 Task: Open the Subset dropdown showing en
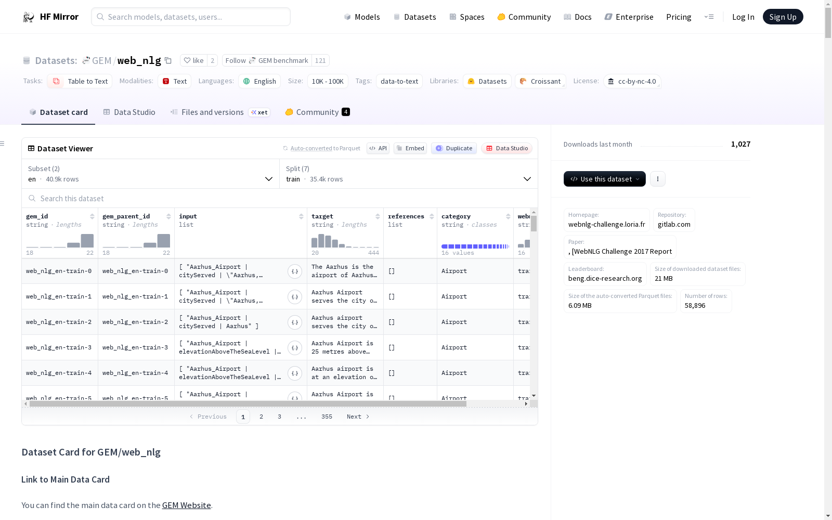pyautogui.click(x=151, y=174)
